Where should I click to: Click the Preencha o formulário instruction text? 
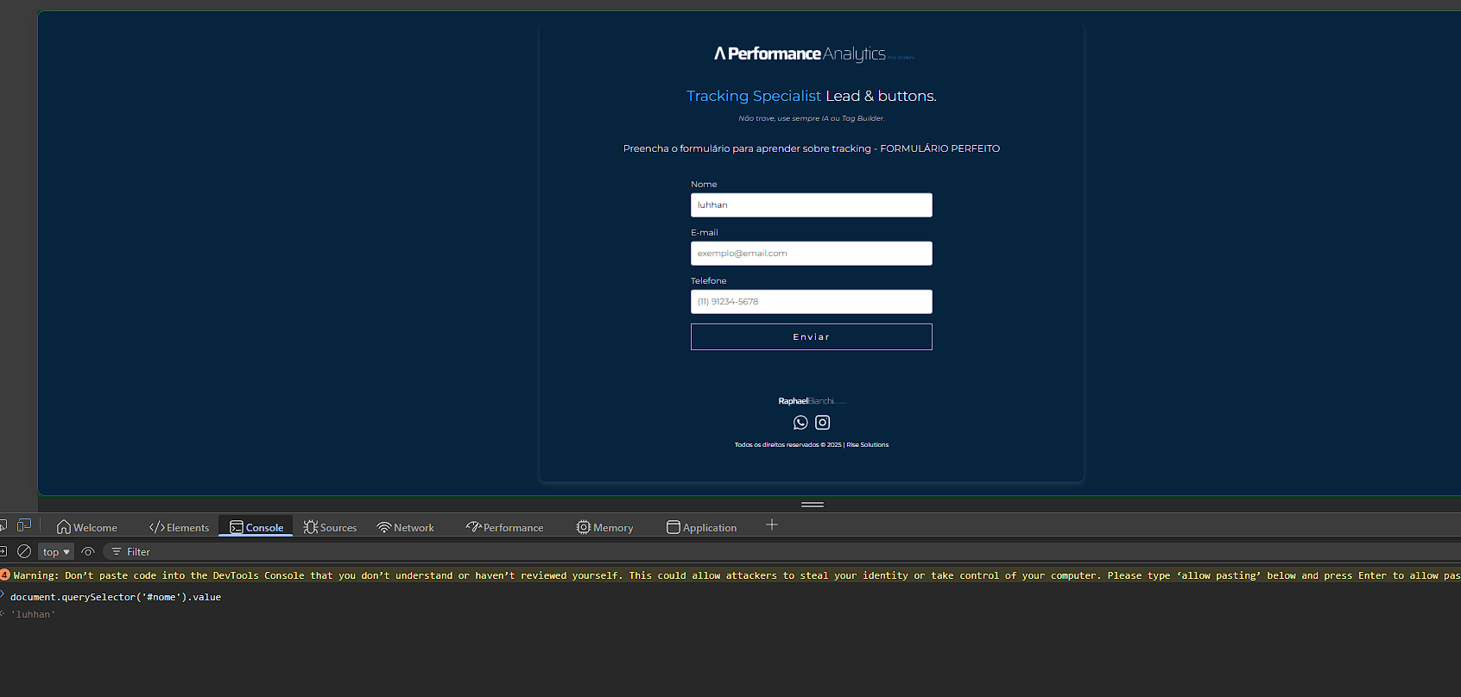click(812, 148)
